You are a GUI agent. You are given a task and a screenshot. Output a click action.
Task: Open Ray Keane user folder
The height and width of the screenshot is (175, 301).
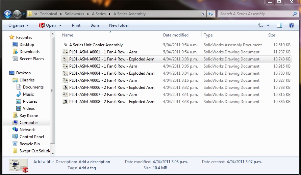[x=25, y=116]
